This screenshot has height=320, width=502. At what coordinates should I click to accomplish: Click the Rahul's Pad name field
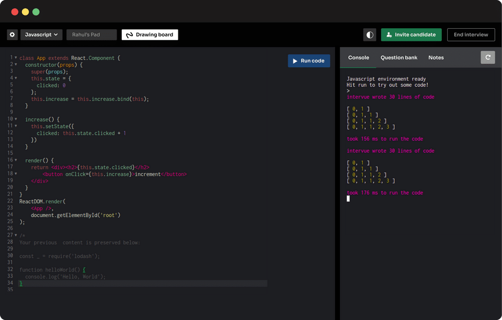[92, 34]
